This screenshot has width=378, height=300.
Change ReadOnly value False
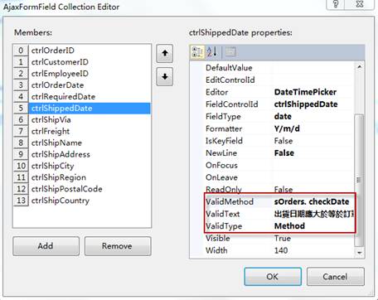[x=283, y=190]
